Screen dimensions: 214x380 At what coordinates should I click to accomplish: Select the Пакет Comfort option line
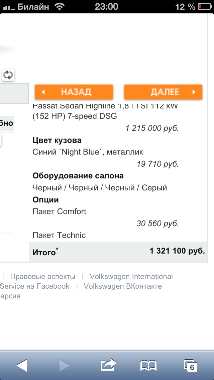[x=60, y=211]
